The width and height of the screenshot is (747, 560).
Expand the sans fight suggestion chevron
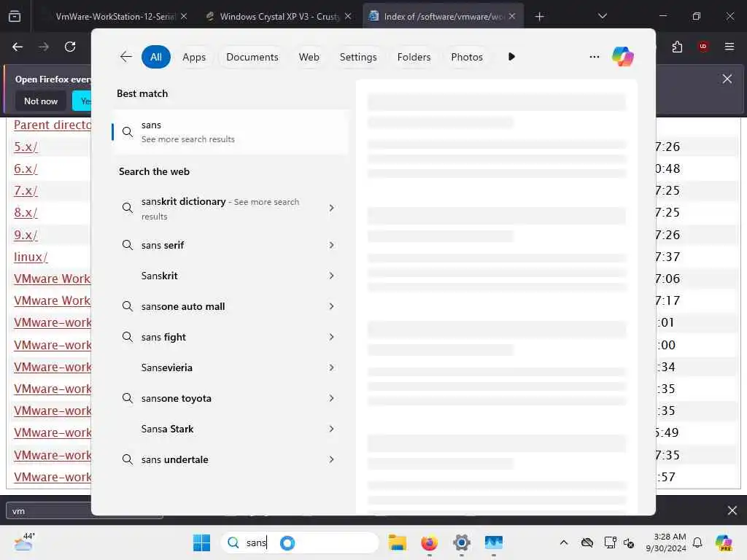click(332, 337)
